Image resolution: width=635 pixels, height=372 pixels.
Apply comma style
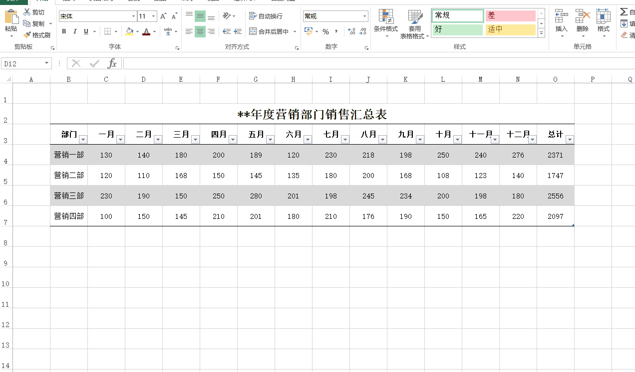coord(336,31)
